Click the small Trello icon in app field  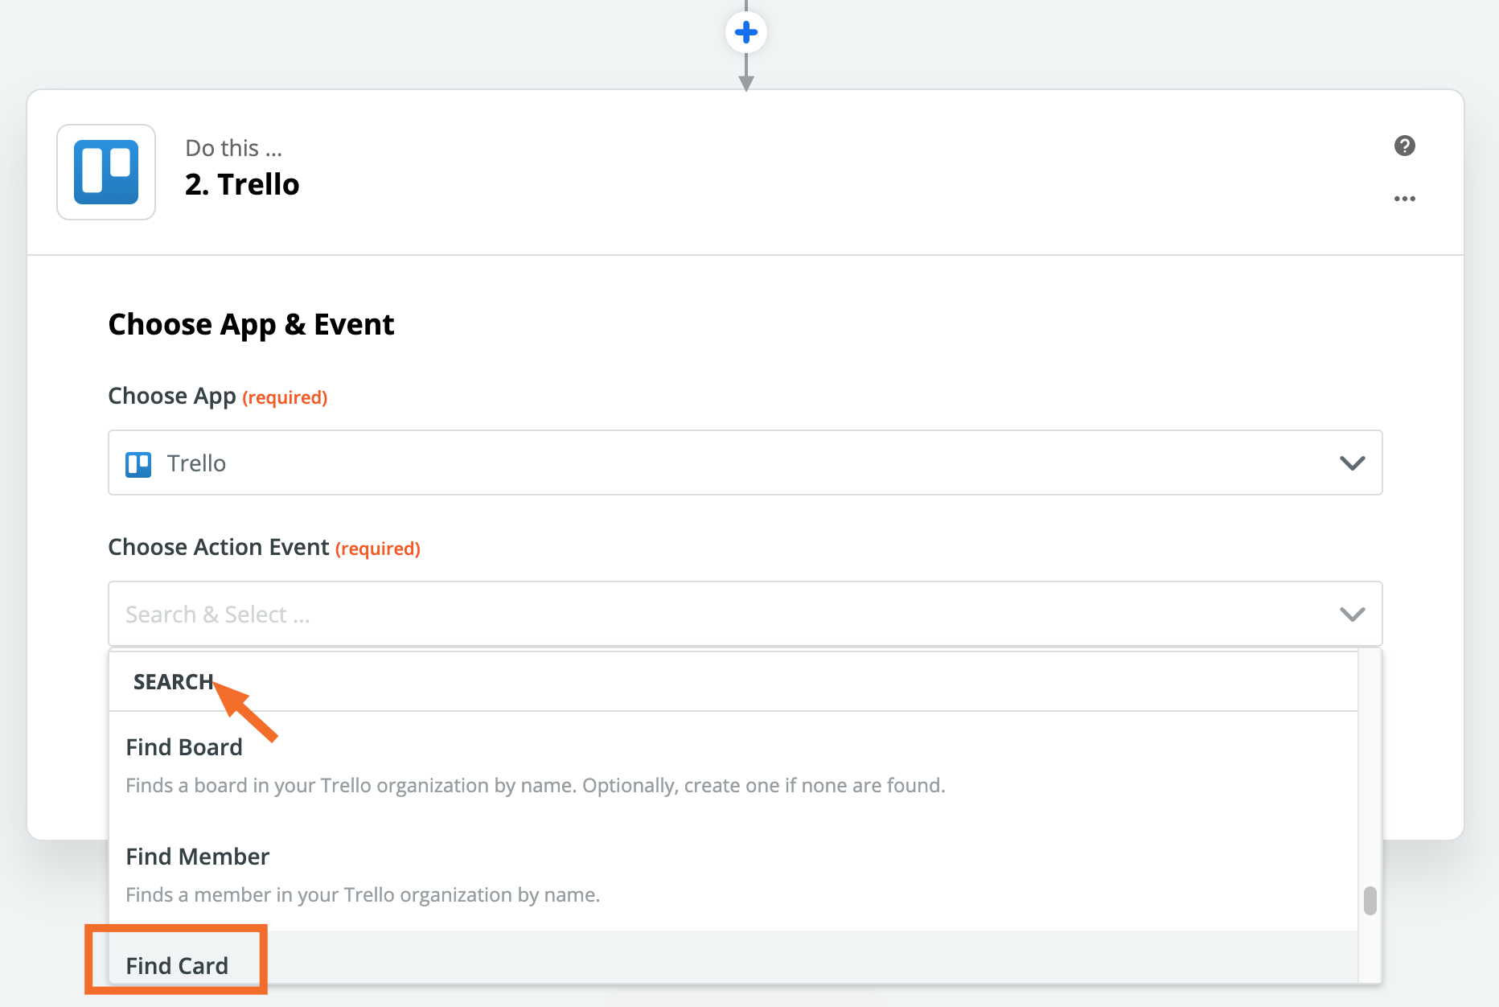point(138,464)
